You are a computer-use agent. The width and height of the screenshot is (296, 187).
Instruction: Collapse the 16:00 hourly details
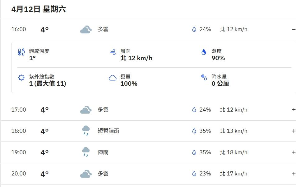(294, 29)
